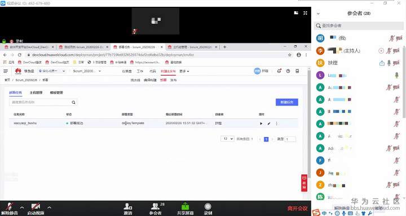Screen dimensions: 406x216
Task: Unmute microphone in meeting toolbar
Action: [10, 209]
